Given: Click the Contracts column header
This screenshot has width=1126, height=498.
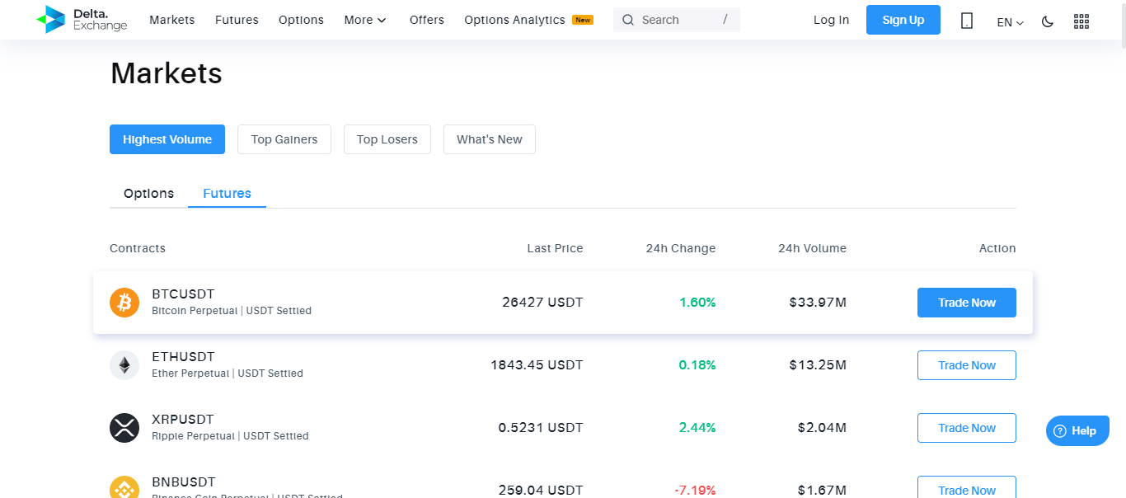Looking at the screenshot, I should coord(138,248).
